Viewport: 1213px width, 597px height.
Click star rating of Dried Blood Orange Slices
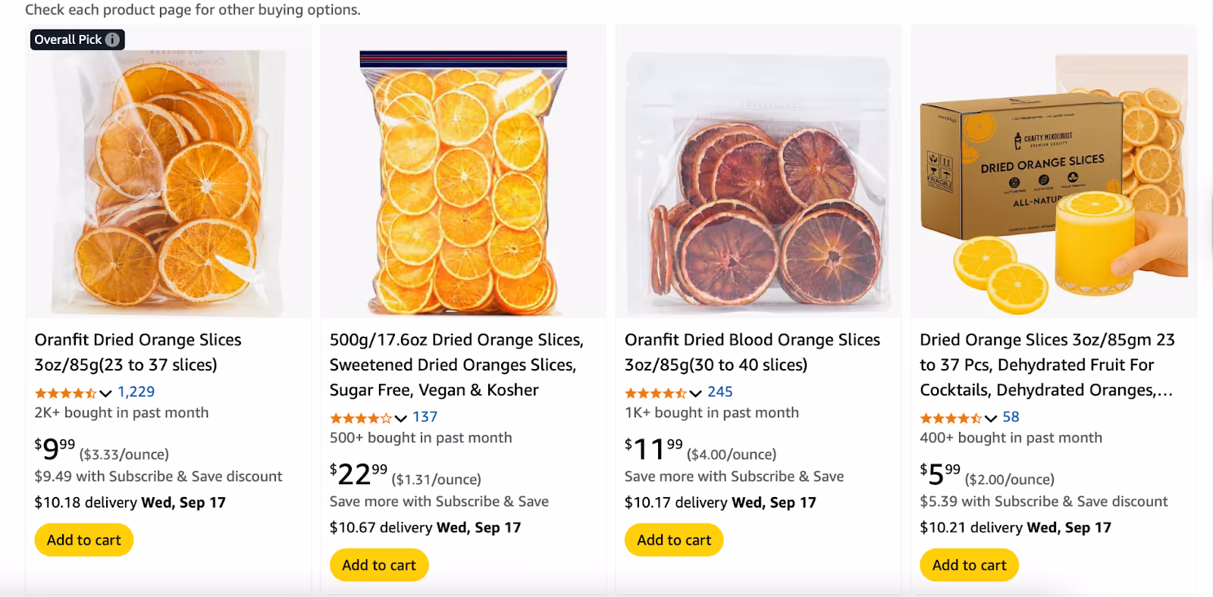click(655, 392)
